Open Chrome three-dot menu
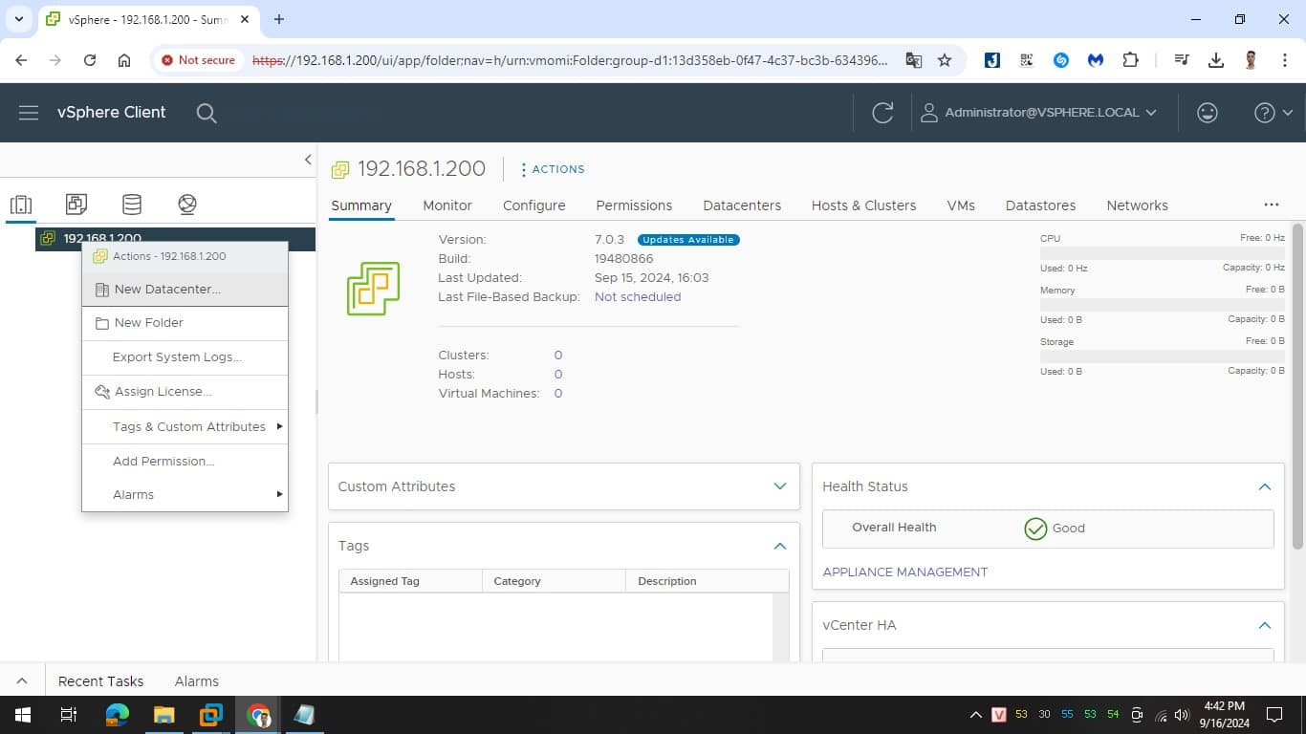Image resolution: width=1306 pixels, height=734 pixels. [1285, 60]
